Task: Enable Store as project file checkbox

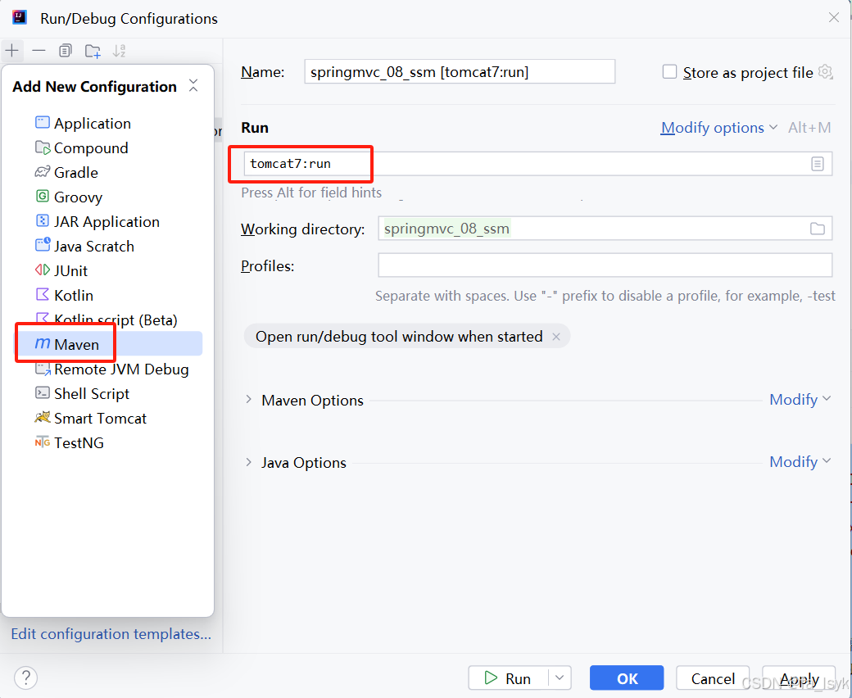Action: pyautogui.click(x=669, y=72)
